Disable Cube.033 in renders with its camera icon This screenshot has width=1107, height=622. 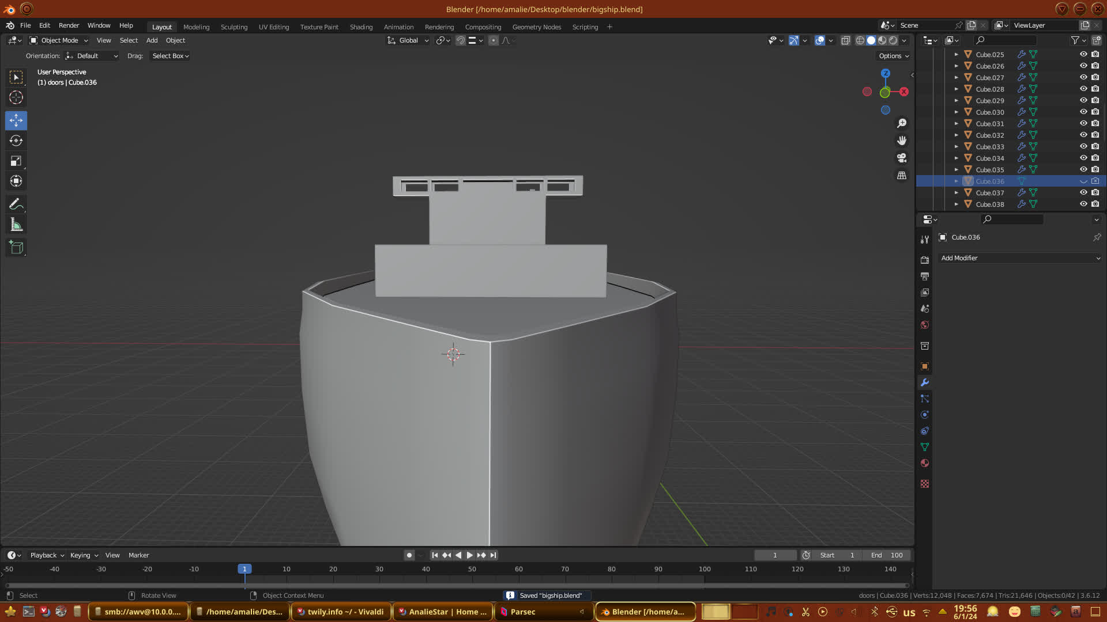[1095, 147]
